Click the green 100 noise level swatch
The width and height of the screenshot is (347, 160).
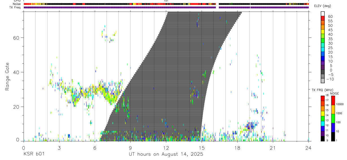[333, 119]
